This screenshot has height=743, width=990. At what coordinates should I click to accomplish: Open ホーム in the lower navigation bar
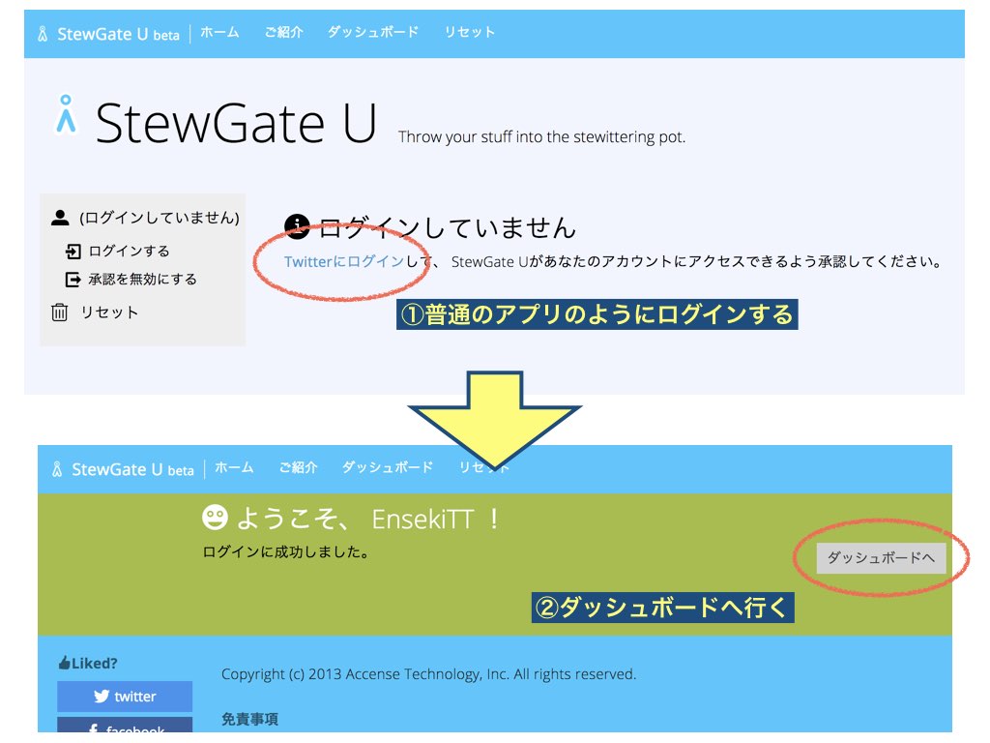click(234, 467)
